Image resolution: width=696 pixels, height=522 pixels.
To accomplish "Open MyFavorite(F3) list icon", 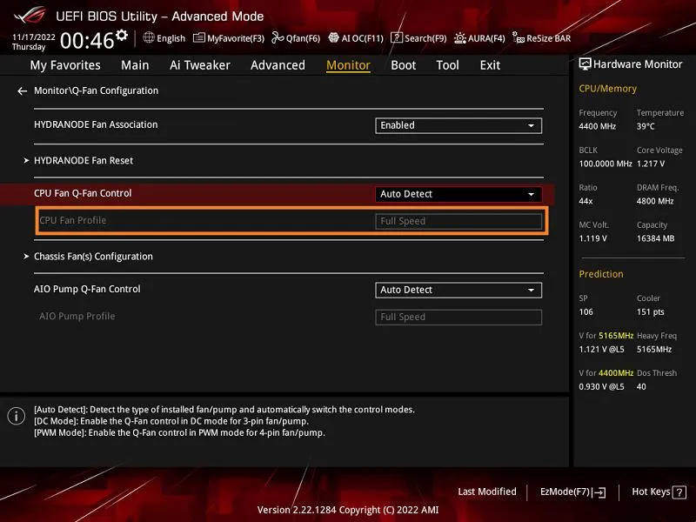I will (199, 38).
